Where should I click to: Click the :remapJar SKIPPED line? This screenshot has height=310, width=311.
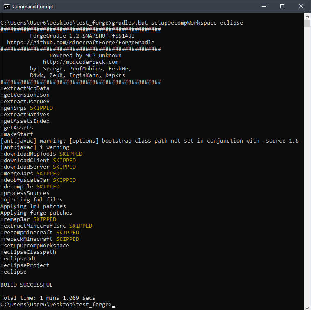pyautogui.click(x=28, y=219)
